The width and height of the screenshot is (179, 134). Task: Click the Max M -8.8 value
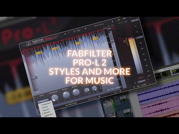(x=126, y=21)
